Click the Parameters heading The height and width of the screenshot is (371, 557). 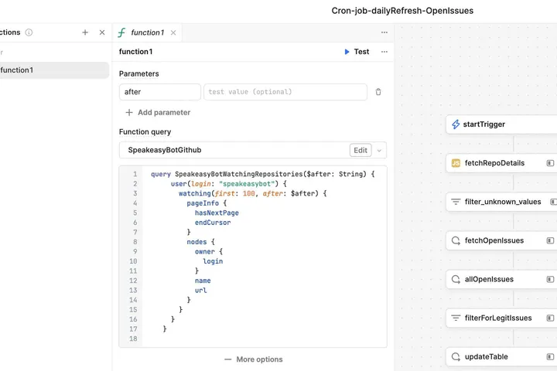point(139,74)
